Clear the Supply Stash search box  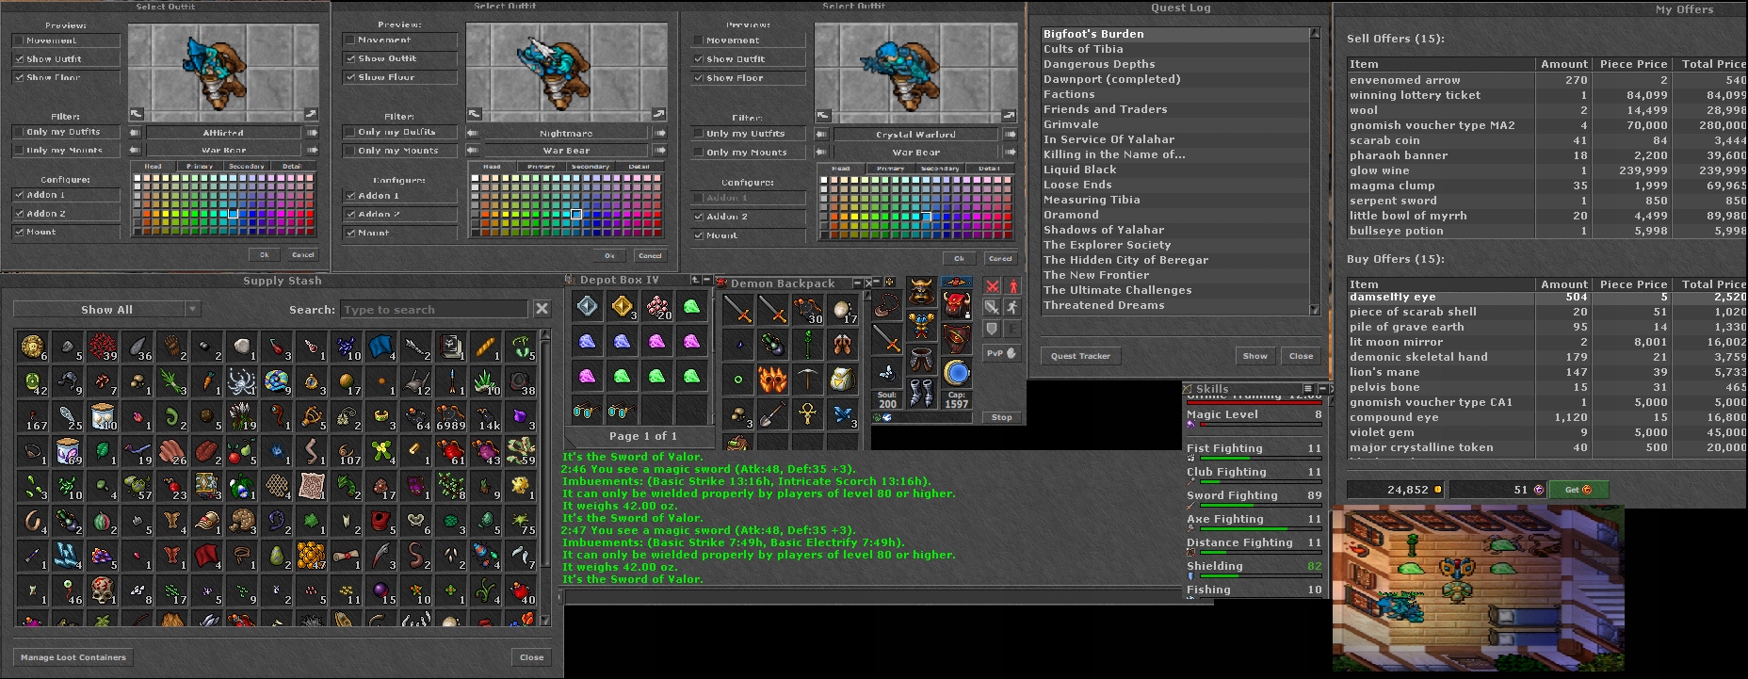click(x=542, y=309)
